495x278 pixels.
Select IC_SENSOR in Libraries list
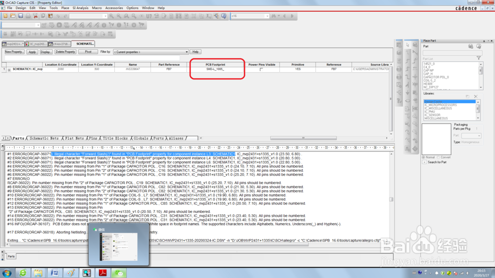[x=432, y=115]
